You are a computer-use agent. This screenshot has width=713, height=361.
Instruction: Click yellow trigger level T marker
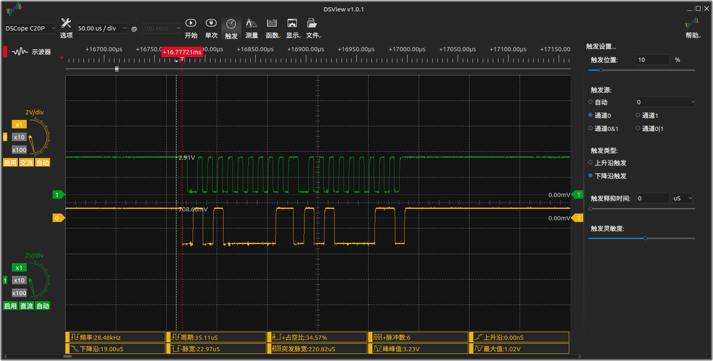(x=578, y=218)
